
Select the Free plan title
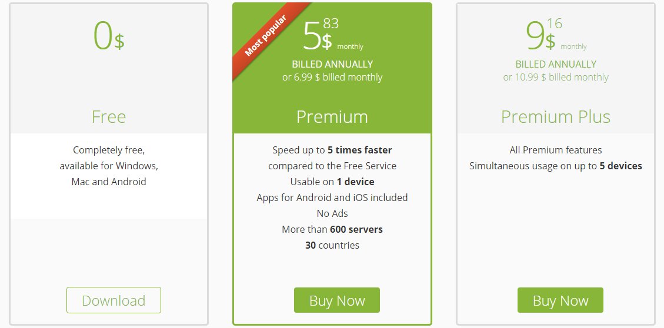(x=109, y=116)
